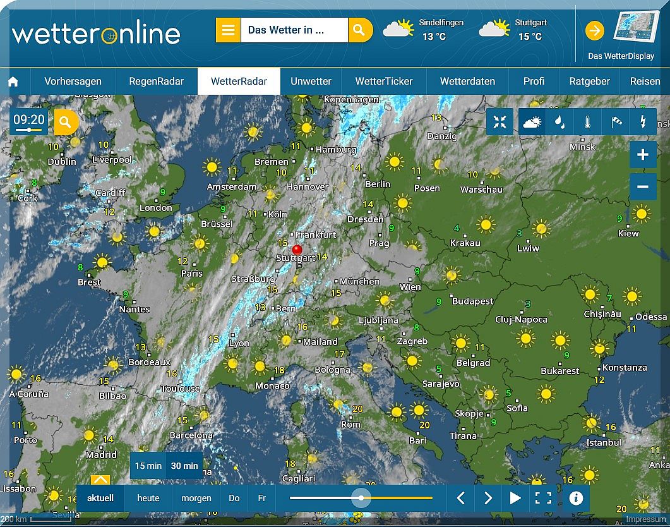670x527 pixels.
Task: Open the Das WetterDisplay link
Action: point(621,36)
